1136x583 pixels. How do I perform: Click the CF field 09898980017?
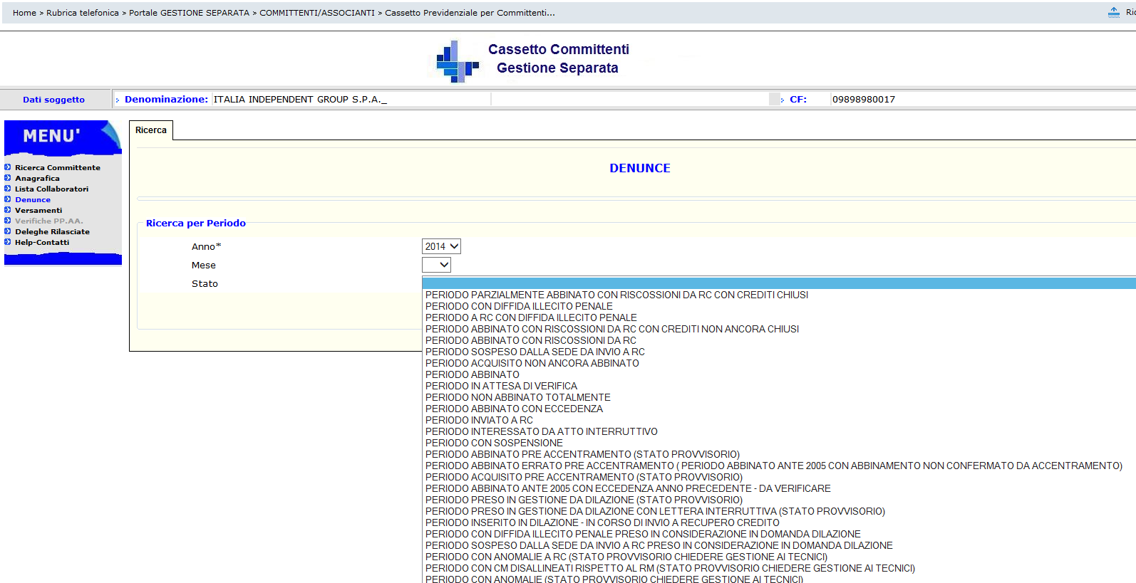(983, 100)
